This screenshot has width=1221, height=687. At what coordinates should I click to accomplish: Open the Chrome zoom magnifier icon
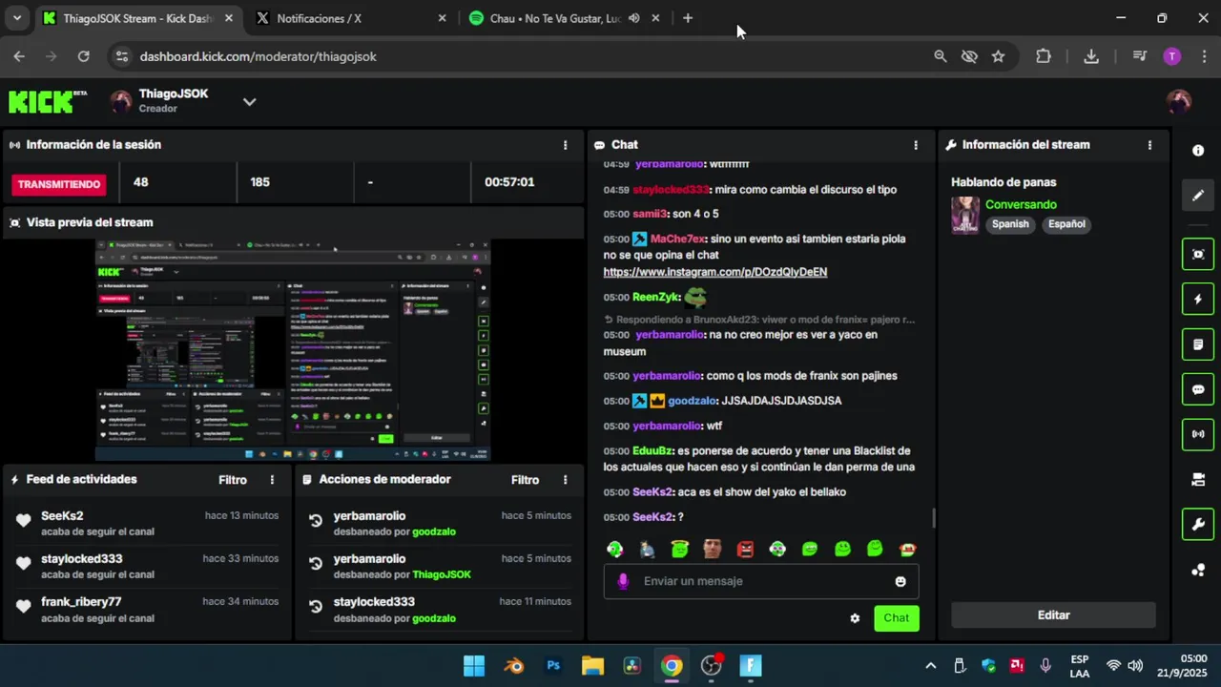[941, 56]
